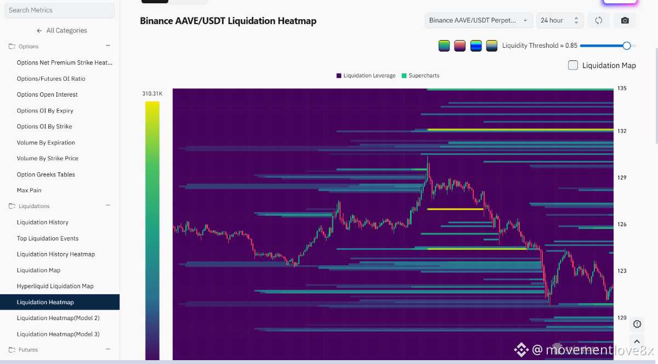Click the camera screenshot icon
Viewport: 658px width, 364px height.
coord(625,20)
